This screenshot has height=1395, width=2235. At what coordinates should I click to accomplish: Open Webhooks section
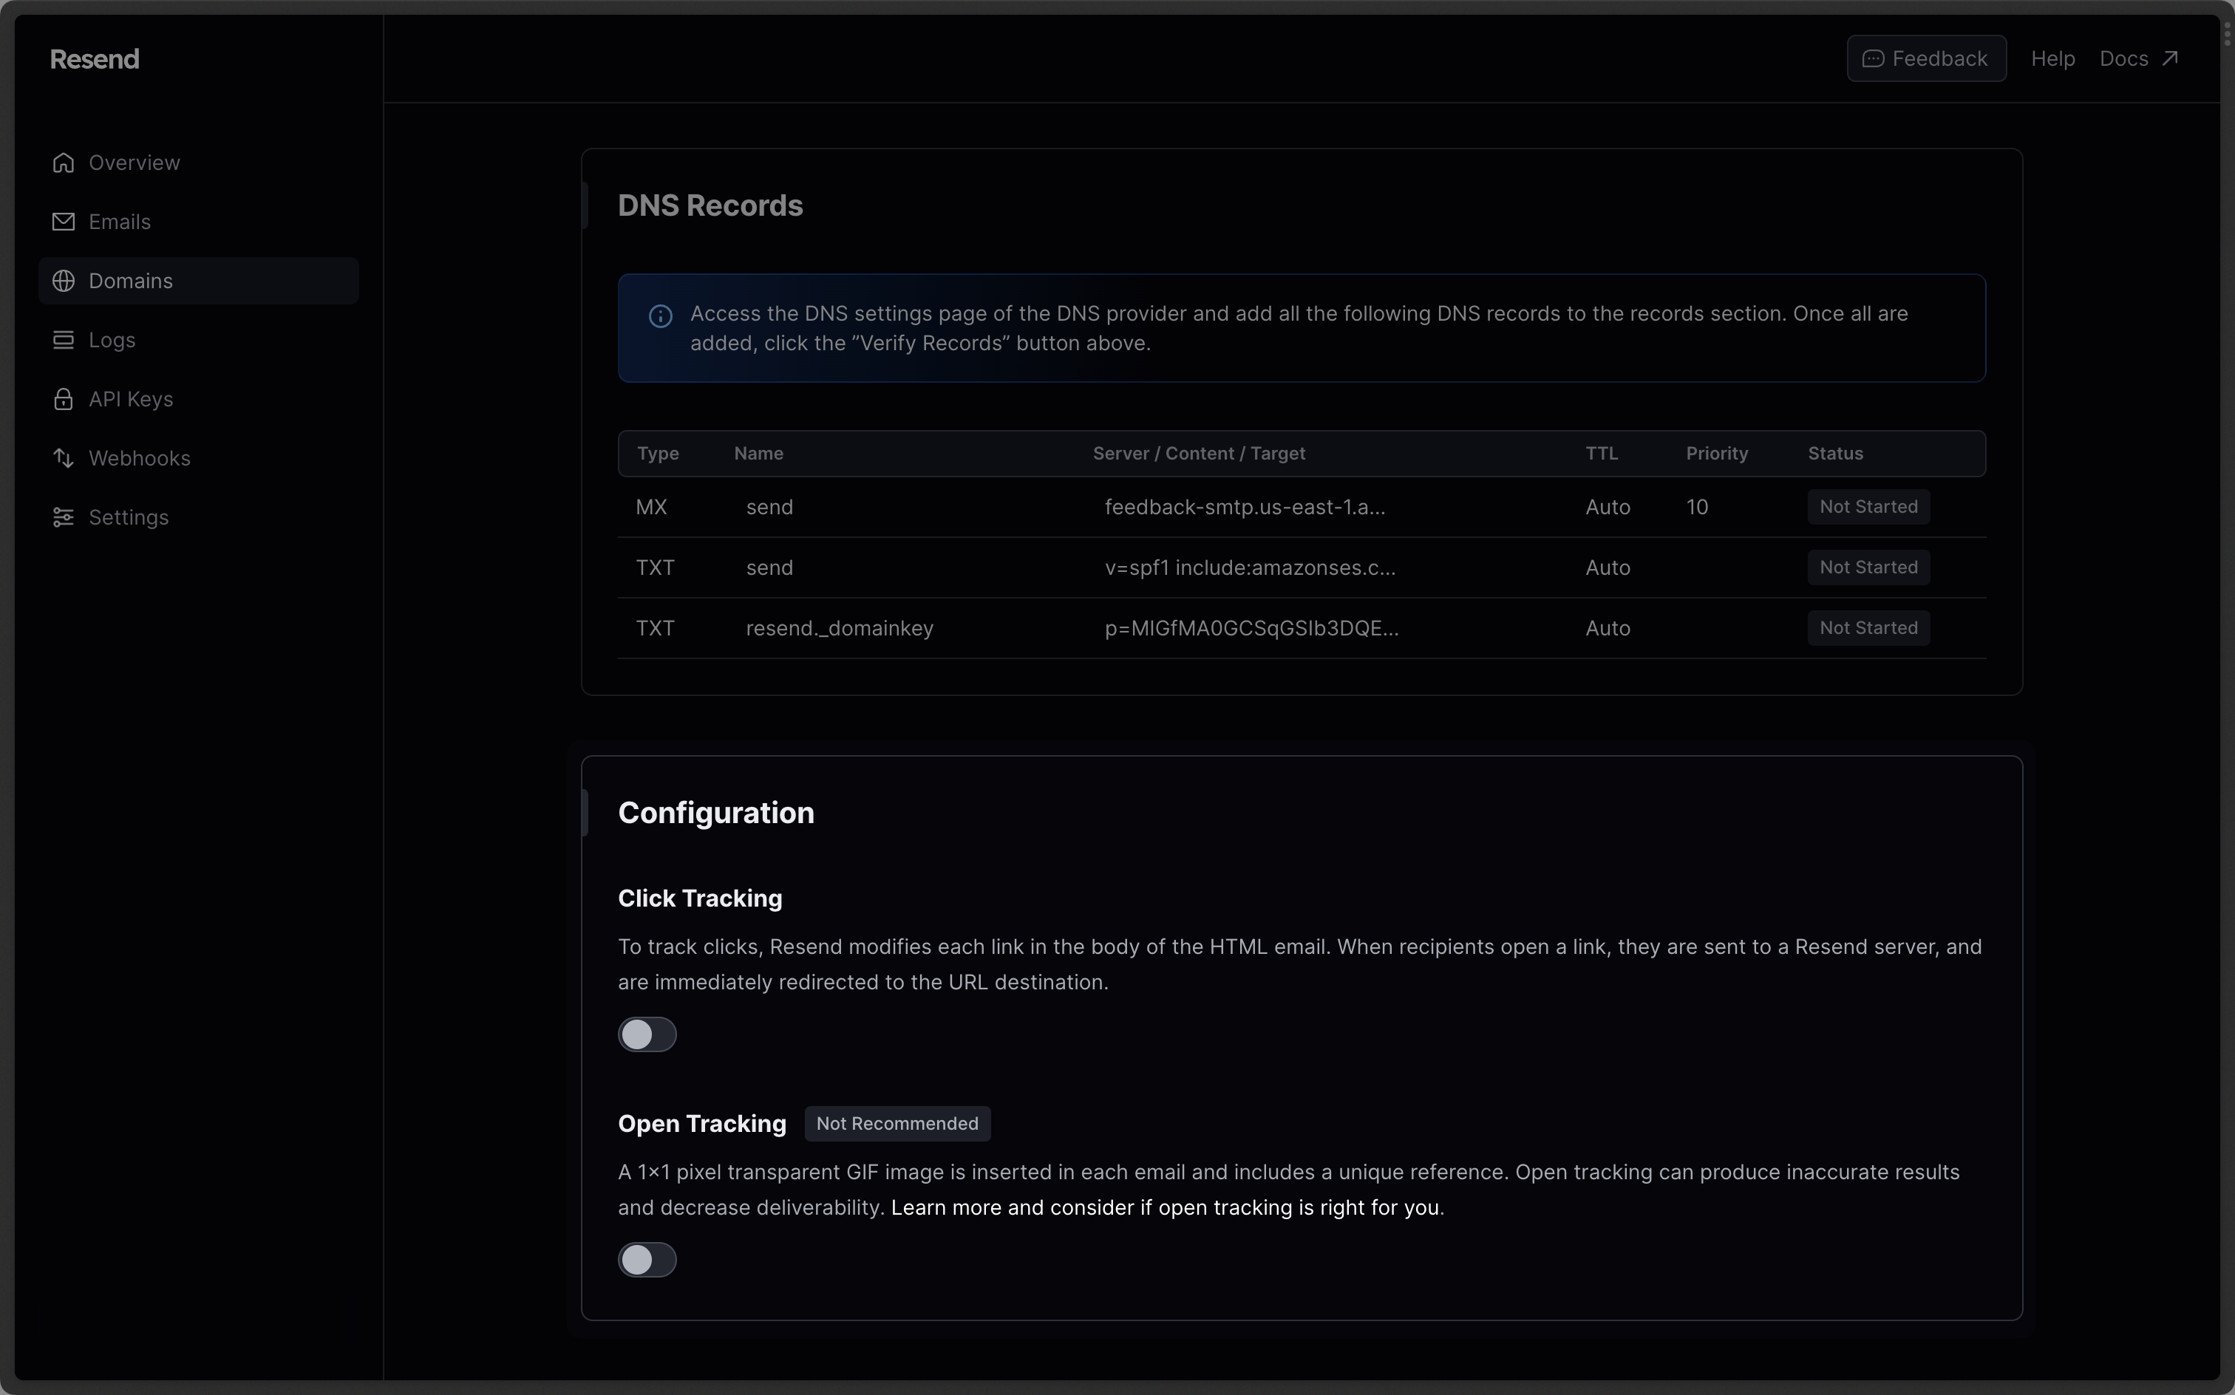198,457
